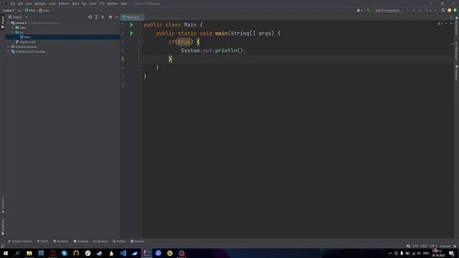This screenshot has width=459, height=258.
Task: Expand Scratches and Consoles node
Action: click(8, 52)
